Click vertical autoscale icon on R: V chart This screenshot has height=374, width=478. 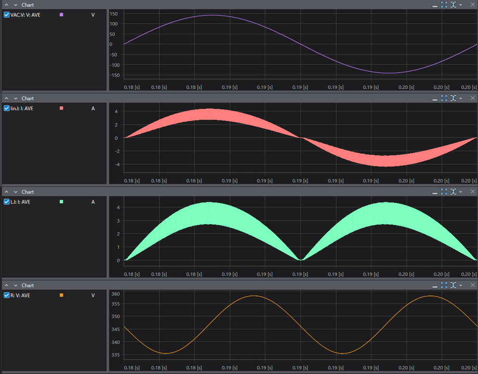[453, 285]
